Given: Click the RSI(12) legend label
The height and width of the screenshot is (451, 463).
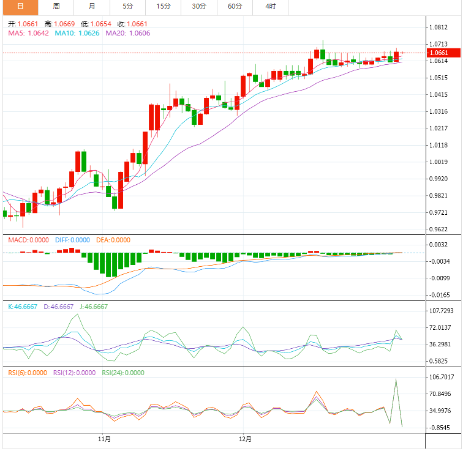Looking at the screenshot, I should [74, 373].
